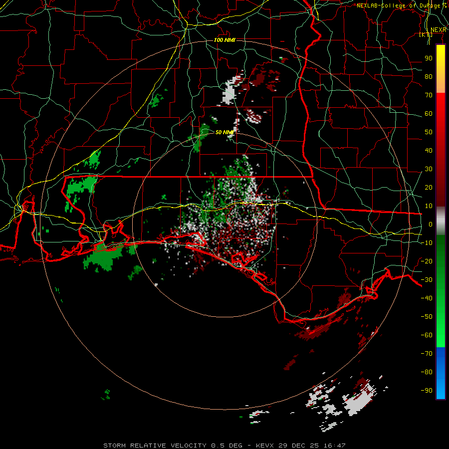
Task: Click the "-40" value on velocity scale
Action: (427, 298)
